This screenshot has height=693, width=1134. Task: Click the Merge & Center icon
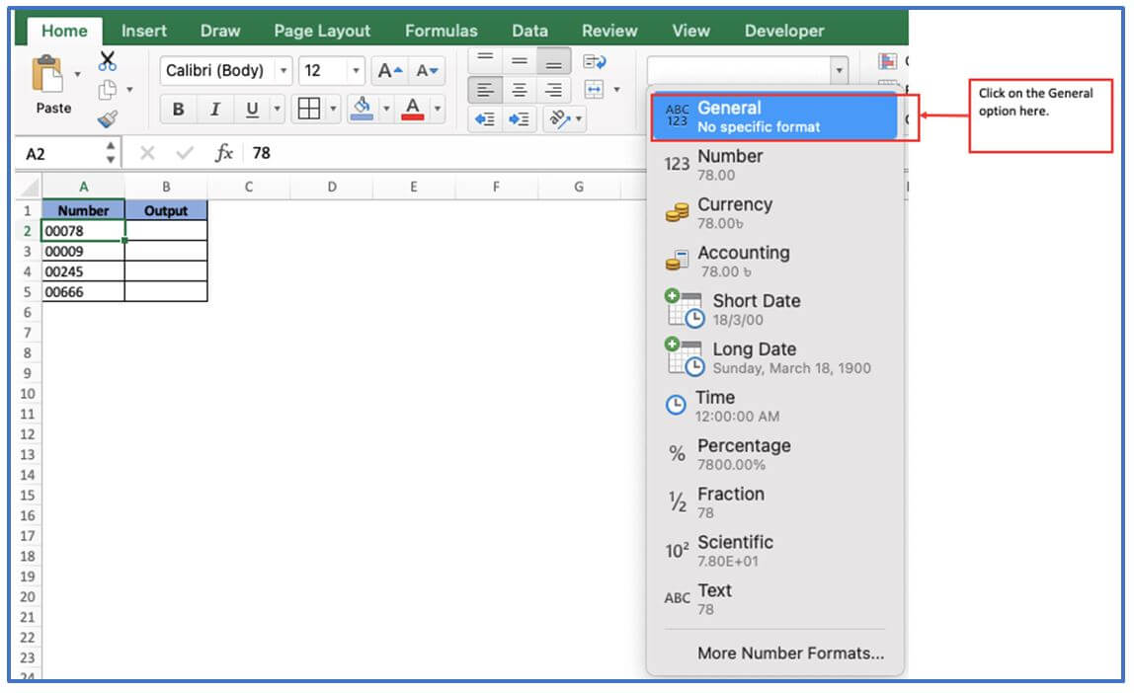[x=594, y=90]
